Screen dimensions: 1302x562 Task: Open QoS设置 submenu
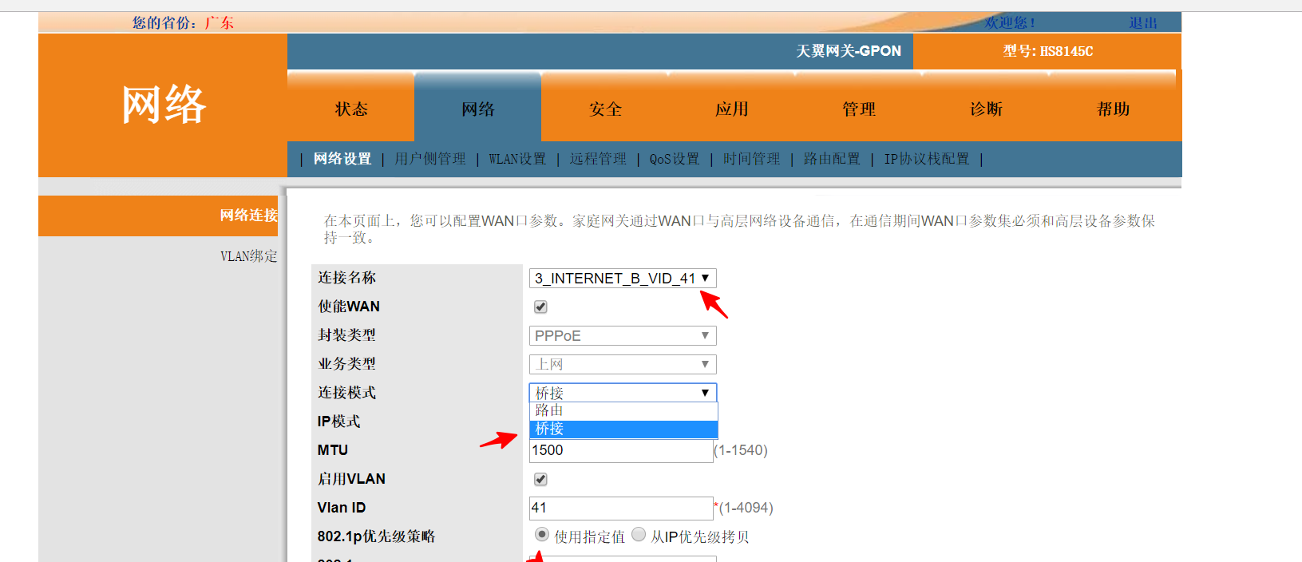pos(675,159)
